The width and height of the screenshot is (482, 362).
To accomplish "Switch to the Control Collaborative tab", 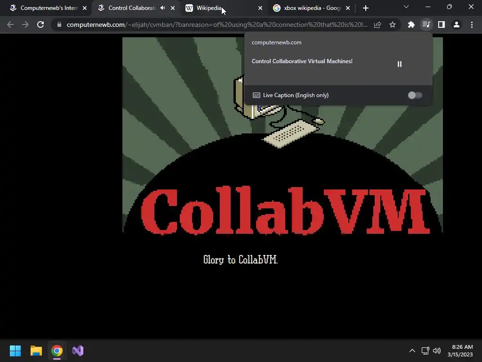I will [132, 8].
